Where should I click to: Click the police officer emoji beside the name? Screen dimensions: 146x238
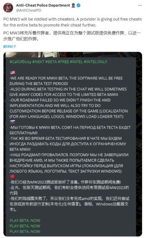click(x=73, y=5)
